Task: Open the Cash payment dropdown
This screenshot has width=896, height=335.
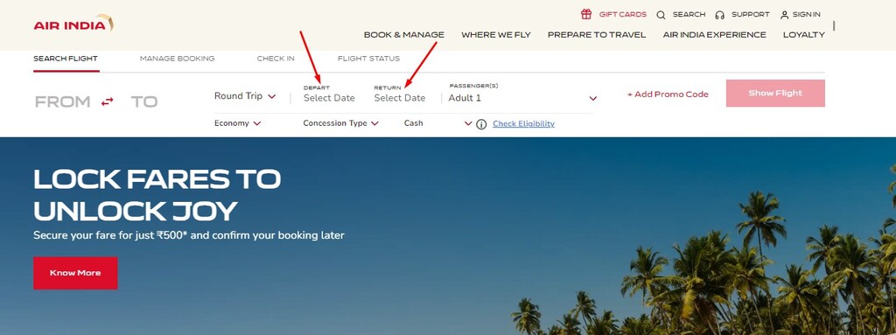Action: [x=437, y=123]
